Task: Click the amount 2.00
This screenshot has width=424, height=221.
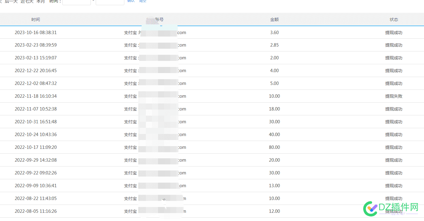Action: (274, 58)
